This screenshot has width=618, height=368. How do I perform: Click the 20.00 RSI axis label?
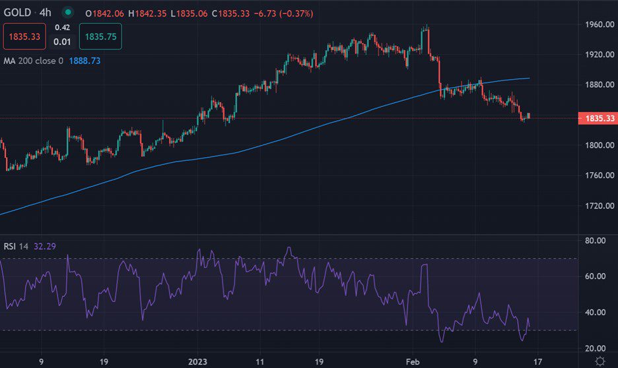595,348
